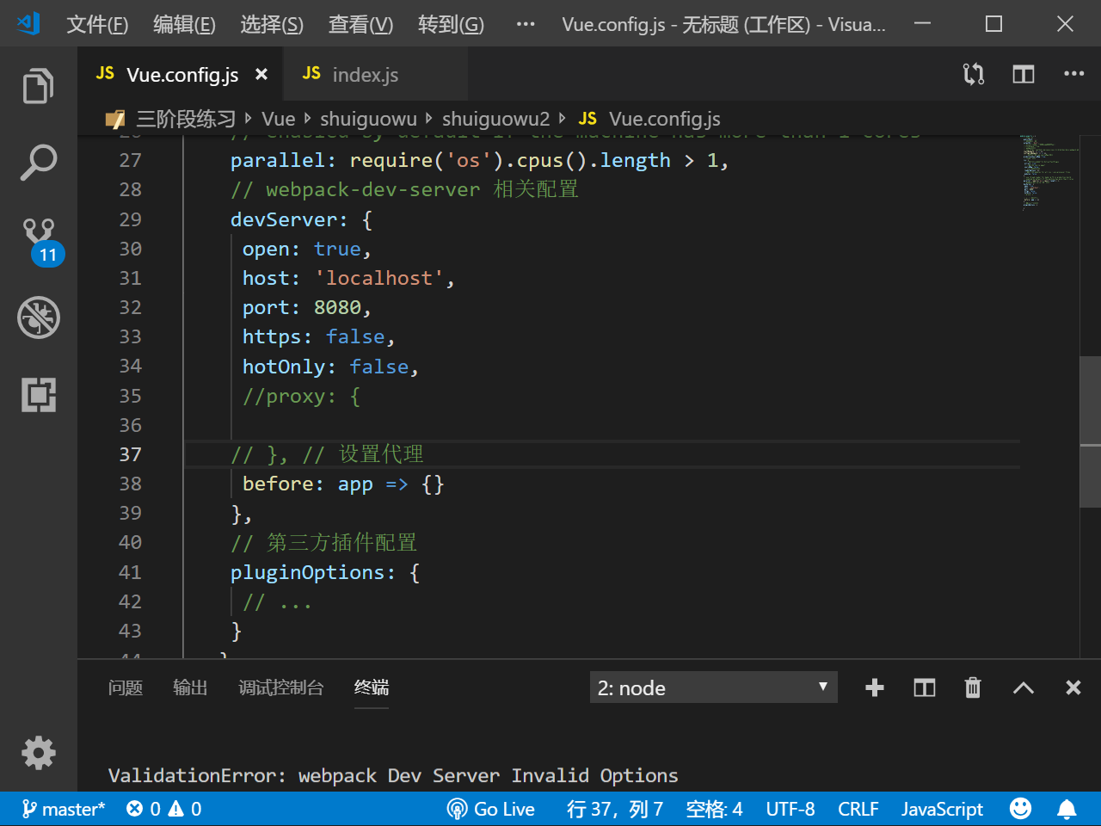The width and height of the screenshot is (1101, 826).
Task: Click the ValidationError terminal output text
Action: pos(393,775)
